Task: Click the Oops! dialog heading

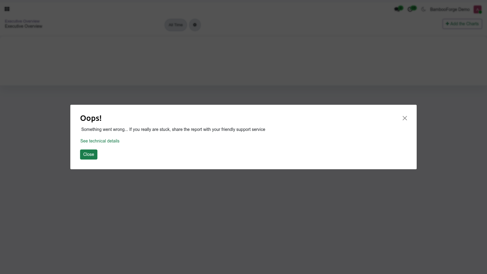Action: tap(91, 118)
